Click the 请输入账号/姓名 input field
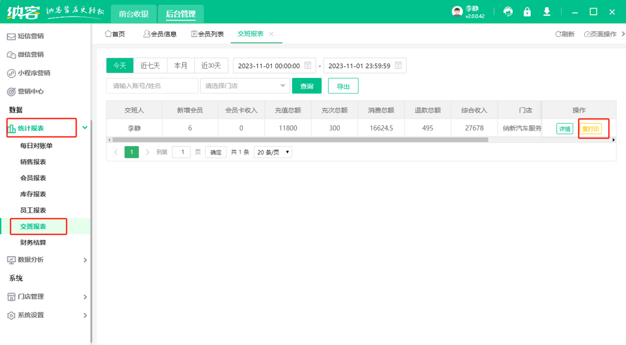 [152, 86]
